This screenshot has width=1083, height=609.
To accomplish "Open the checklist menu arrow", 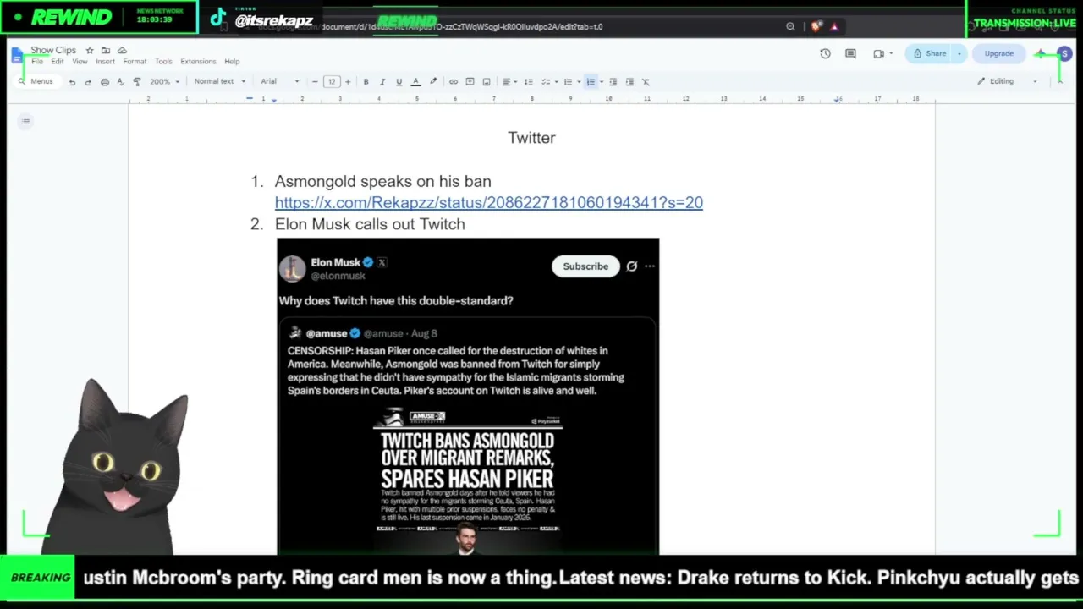I will coord(556,82).
